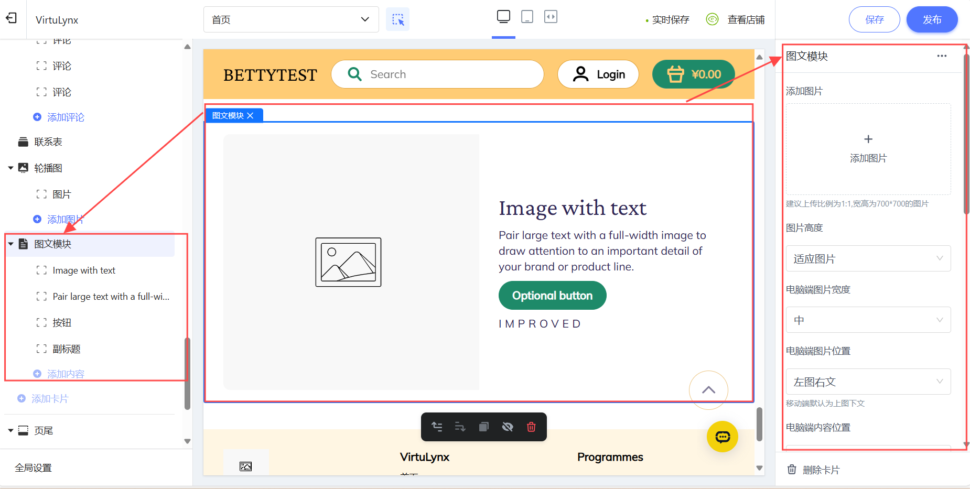Click 添加图片 link under 轮播图
This screenshot has width=970, height=489.
pyautogui.click(x=66, y=219)
